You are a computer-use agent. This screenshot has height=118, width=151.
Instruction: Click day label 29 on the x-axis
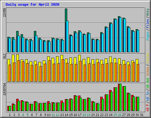point(133,115)
